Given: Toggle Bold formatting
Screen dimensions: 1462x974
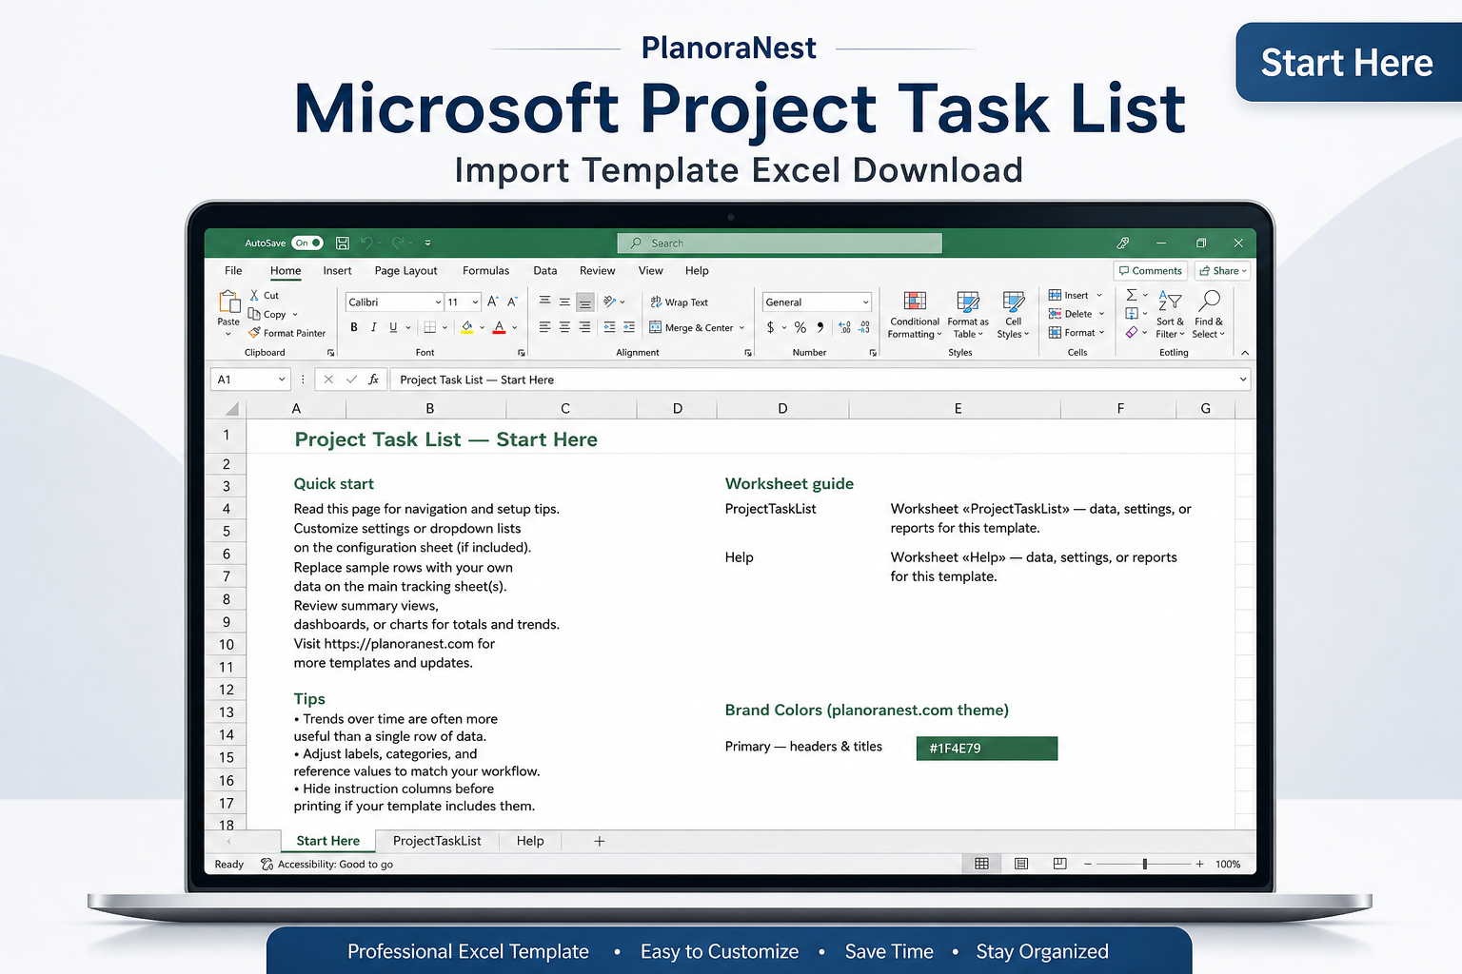Looking at the screenshot, I should tap(354, 327).
